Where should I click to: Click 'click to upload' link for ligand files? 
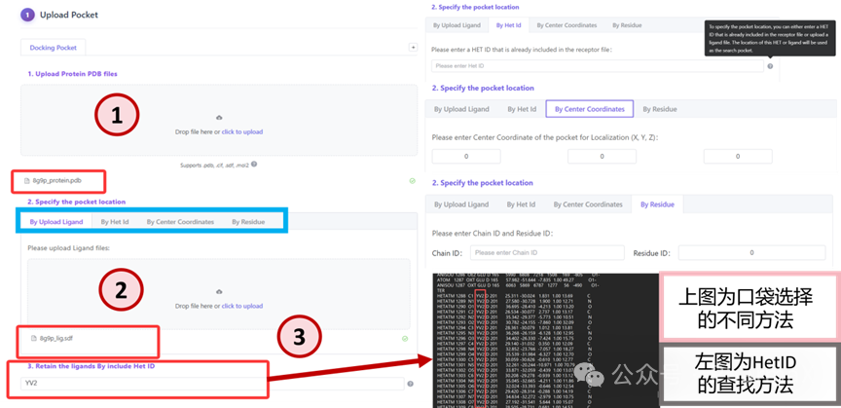pos(241,306)
